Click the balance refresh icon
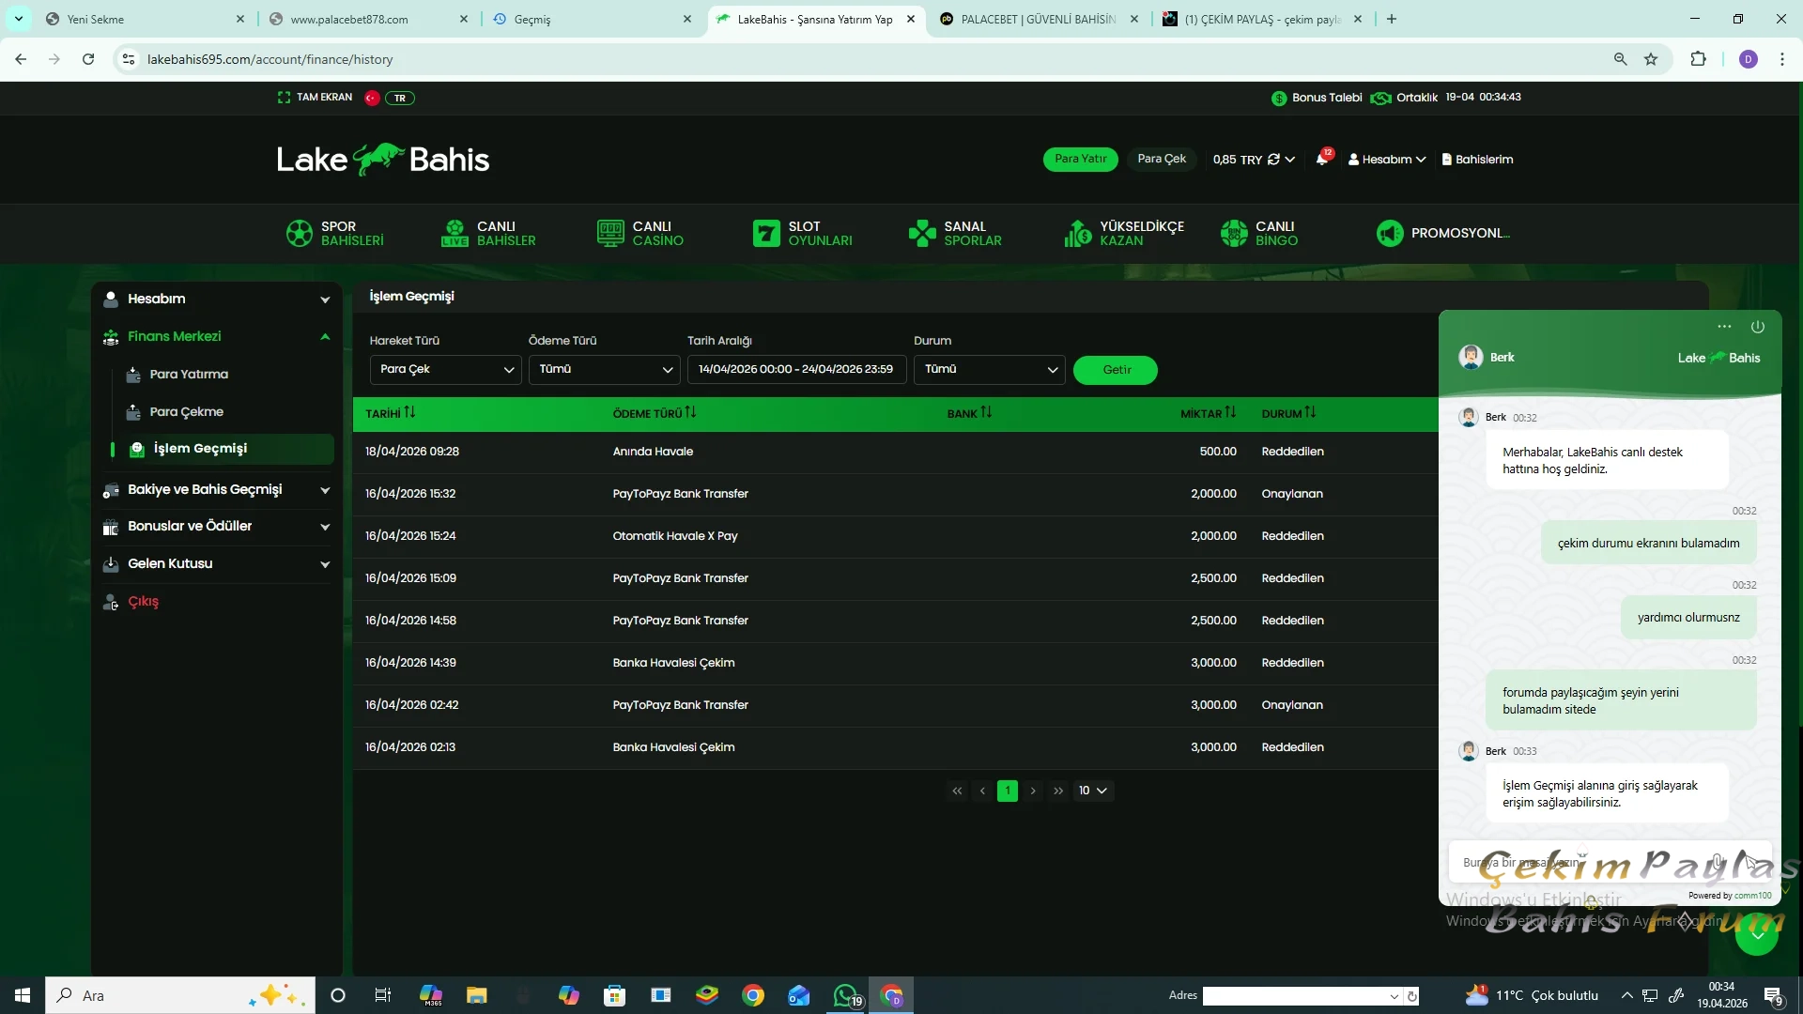 pyautogui.click(x=1273, y=160)
